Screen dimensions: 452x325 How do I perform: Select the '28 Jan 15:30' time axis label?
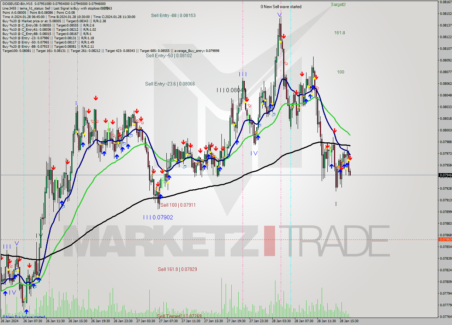349,321
